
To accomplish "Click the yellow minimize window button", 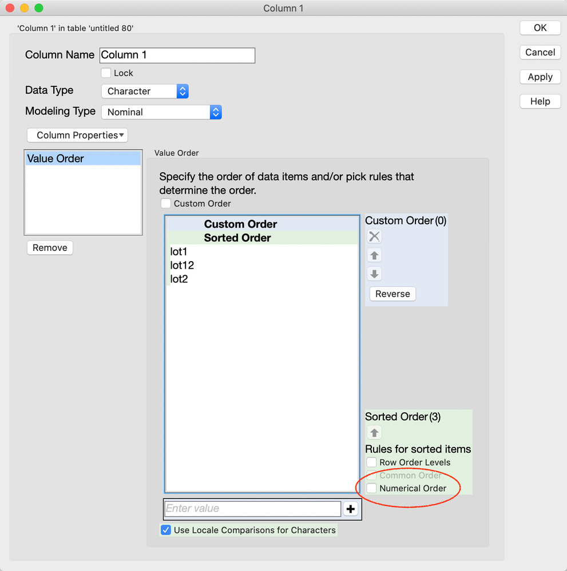I will click(x=25, y=7).
